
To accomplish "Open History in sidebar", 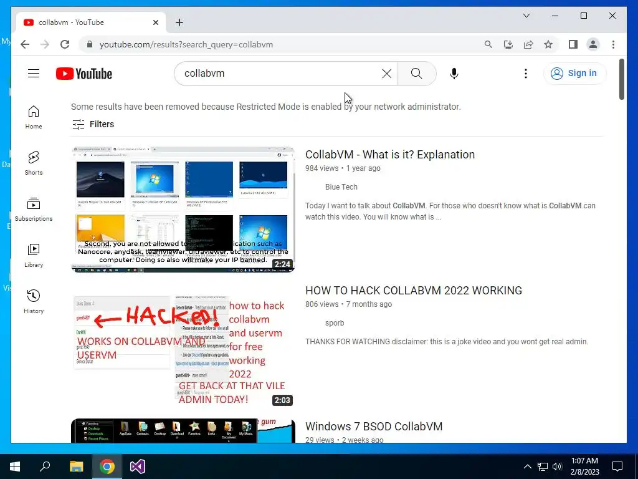I will pos(34,301).
